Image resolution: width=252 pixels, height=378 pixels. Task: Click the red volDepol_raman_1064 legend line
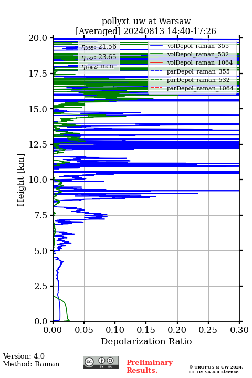click(156, 62)
